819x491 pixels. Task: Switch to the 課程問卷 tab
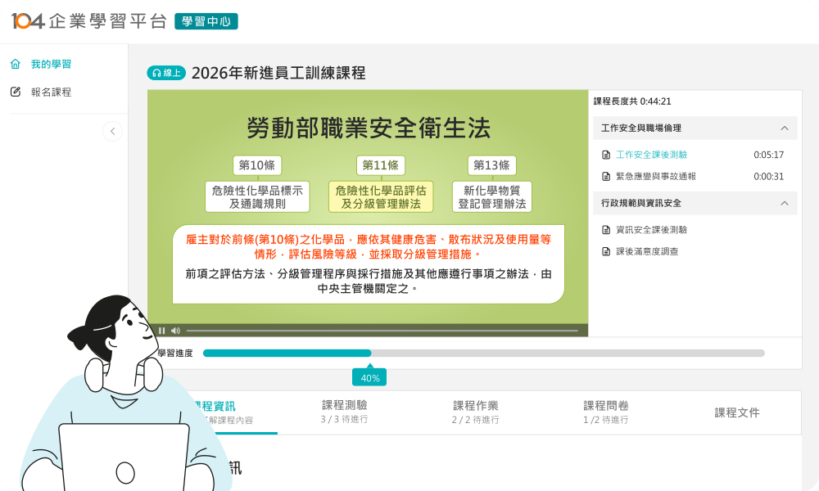point(606,412)
